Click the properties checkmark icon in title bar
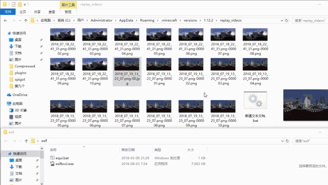The image size is (328, 185). [x=13, y=4]
